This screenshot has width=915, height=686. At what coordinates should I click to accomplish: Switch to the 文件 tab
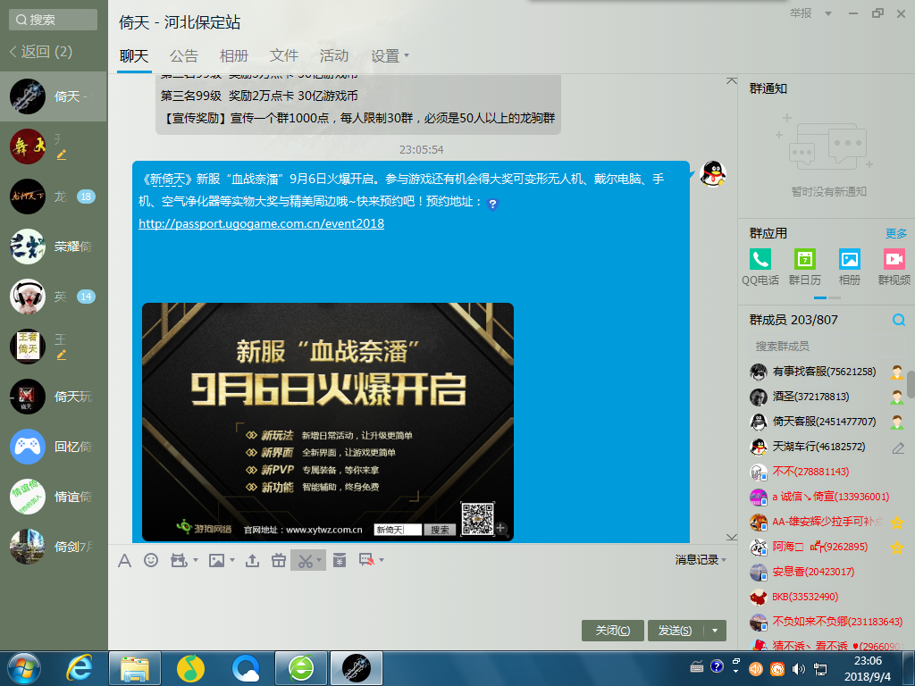click(284, 55)
